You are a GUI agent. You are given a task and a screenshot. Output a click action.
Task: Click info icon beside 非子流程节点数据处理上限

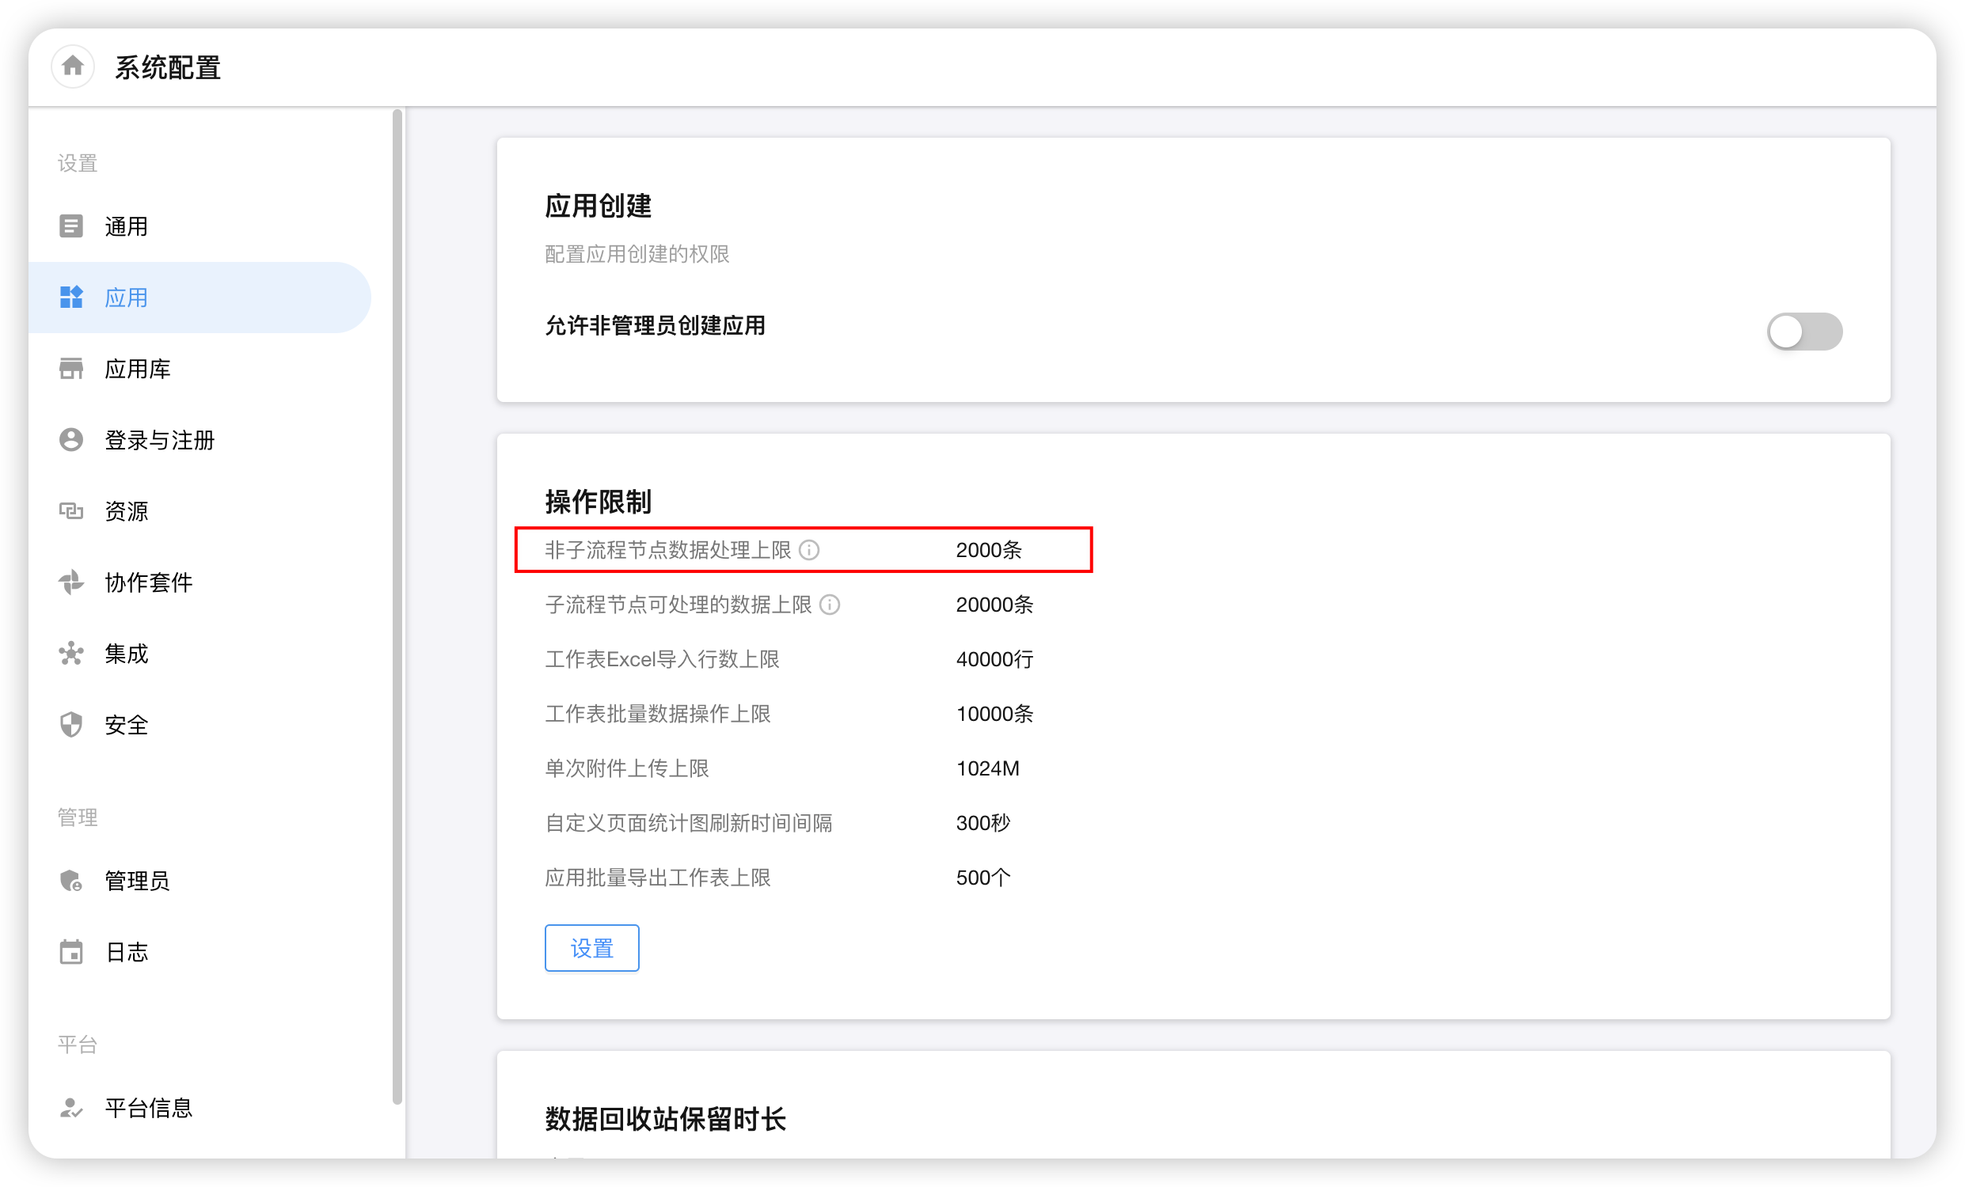tap(808, 550)
